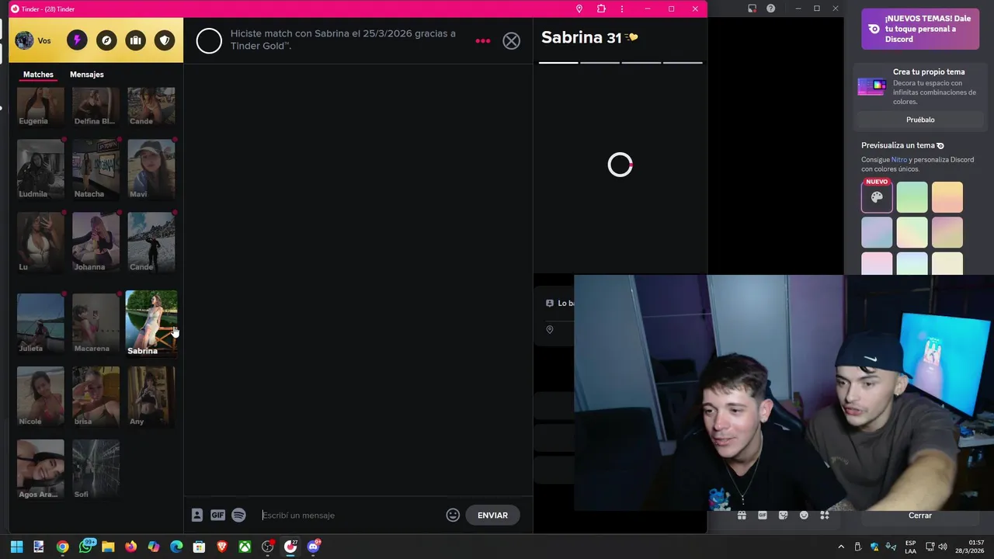Open the Discord emoji smiley icon

click(804, 516)
